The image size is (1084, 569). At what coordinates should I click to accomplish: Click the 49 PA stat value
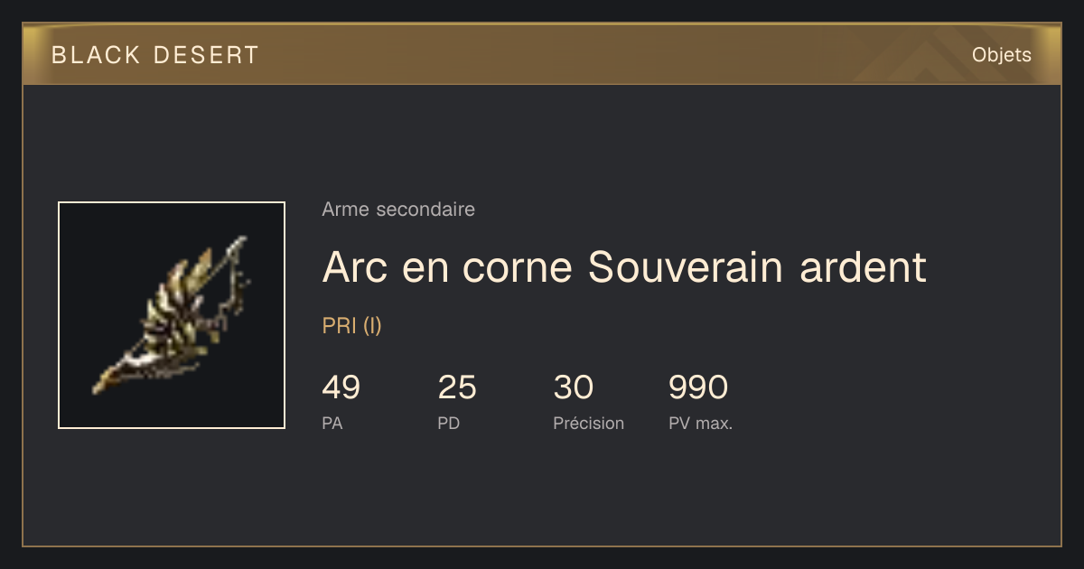pos(341,387)
